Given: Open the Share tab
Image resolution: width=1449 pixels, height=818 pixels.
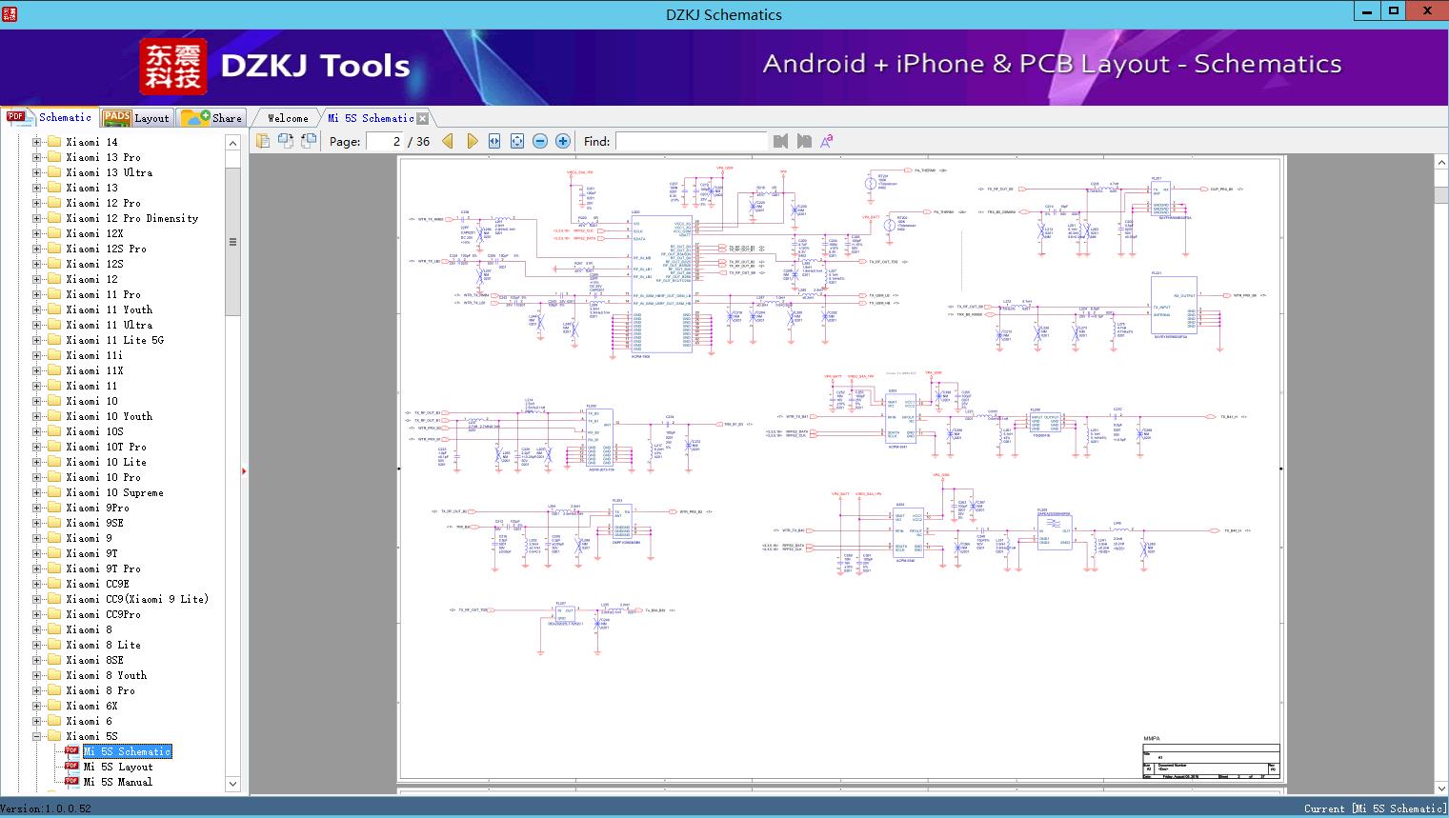Looking at the screenshot, I should coord(212,118).
